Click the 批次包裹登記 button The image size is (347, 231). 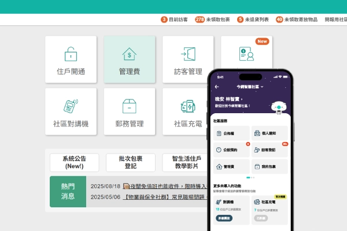[131, 162]
